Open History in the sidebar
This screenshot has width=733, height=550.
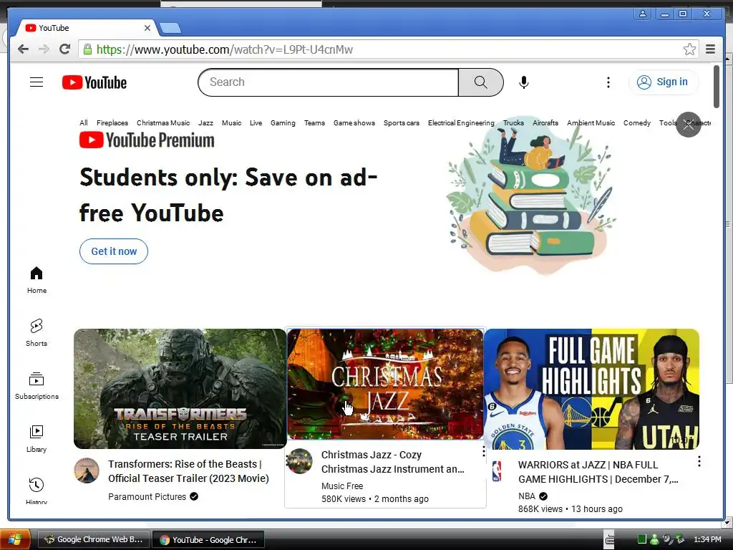pyautogui.click(x=37, y=491)
